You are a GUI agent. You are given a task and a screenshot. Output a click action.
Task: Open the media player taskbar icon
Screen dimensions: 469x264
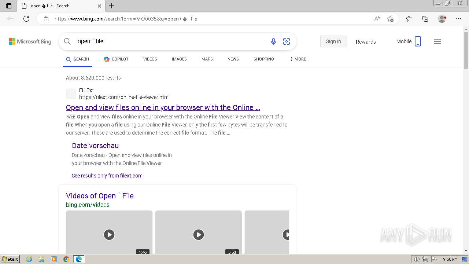point(54,259)
